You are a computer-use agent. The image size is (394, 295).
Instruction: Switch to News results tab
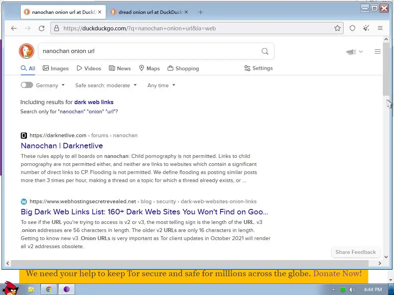pos(120,68)
